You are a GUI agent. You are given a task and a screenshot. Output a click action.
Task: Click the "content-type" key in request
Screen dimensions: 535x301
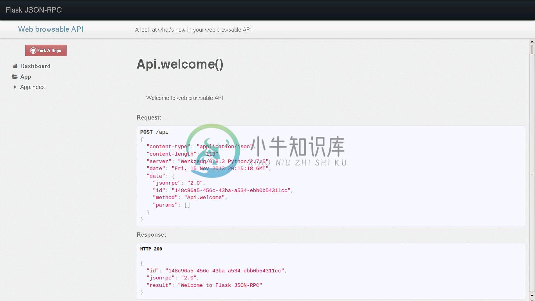click(168, 147)
